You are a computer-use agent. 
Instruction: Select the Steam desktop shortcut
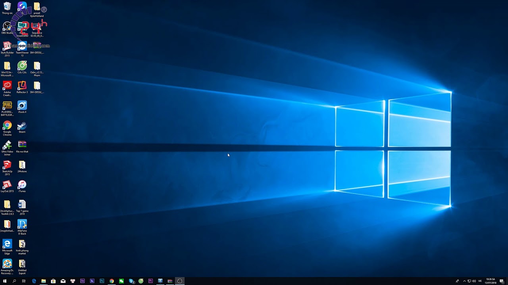pyautogui.click(x=22, y=127)
